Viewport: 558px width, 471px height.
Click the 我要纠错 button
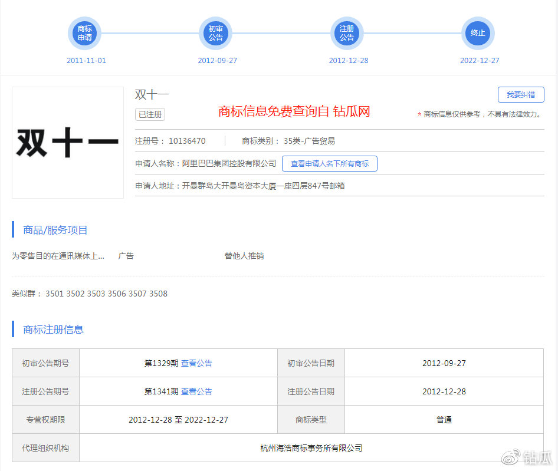click(x=521, y=95)
